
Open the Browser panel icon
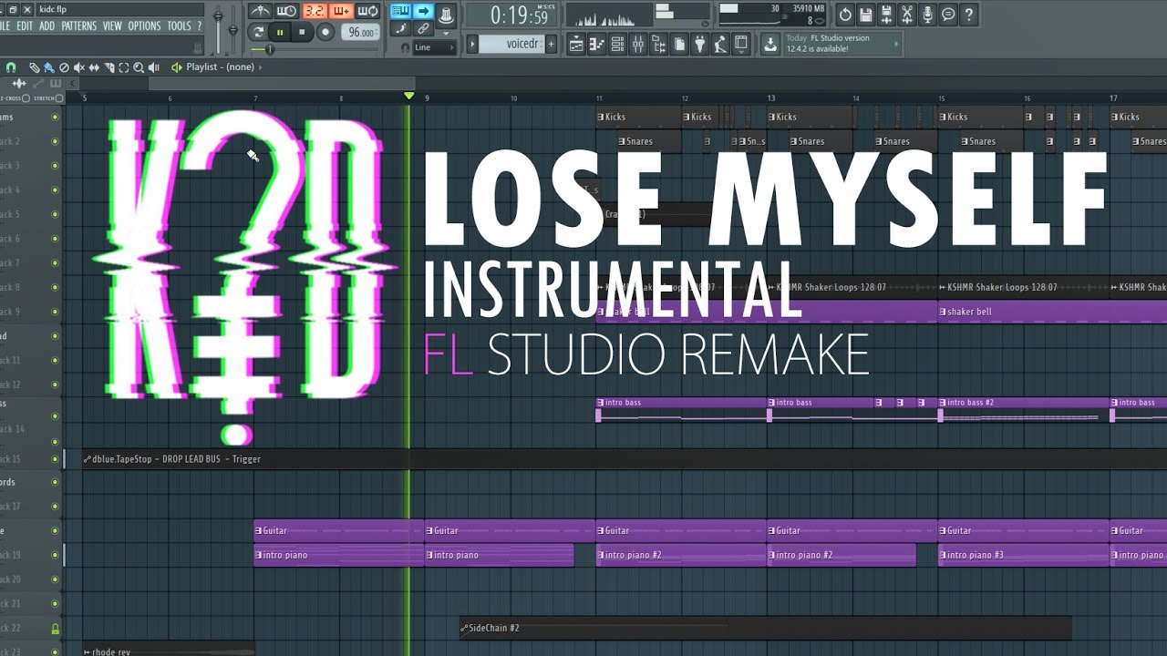click(x=658, y=44)
